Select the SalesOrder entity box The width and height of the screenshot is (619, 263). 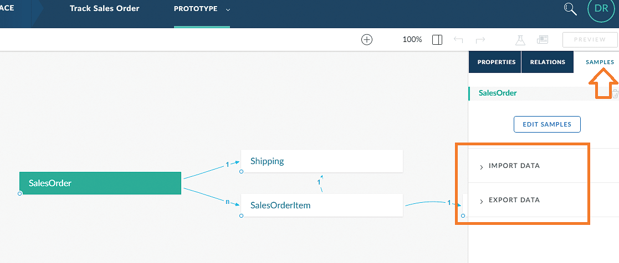click(x=100, y=183)
